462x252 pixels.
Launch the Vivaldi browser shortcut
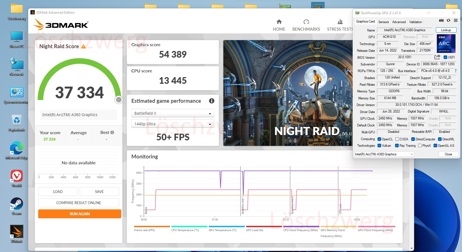tap(17, 178)
